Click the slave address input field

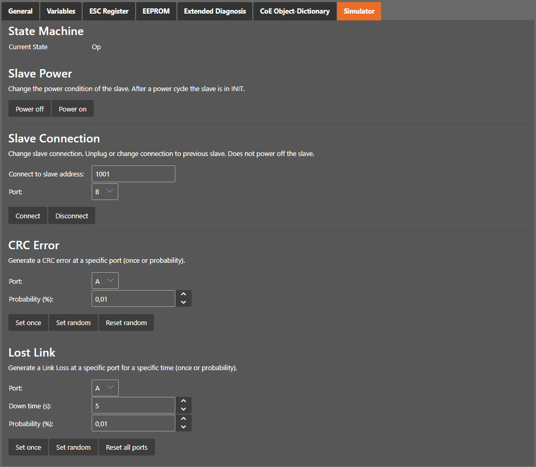click(x=133, y=174)
